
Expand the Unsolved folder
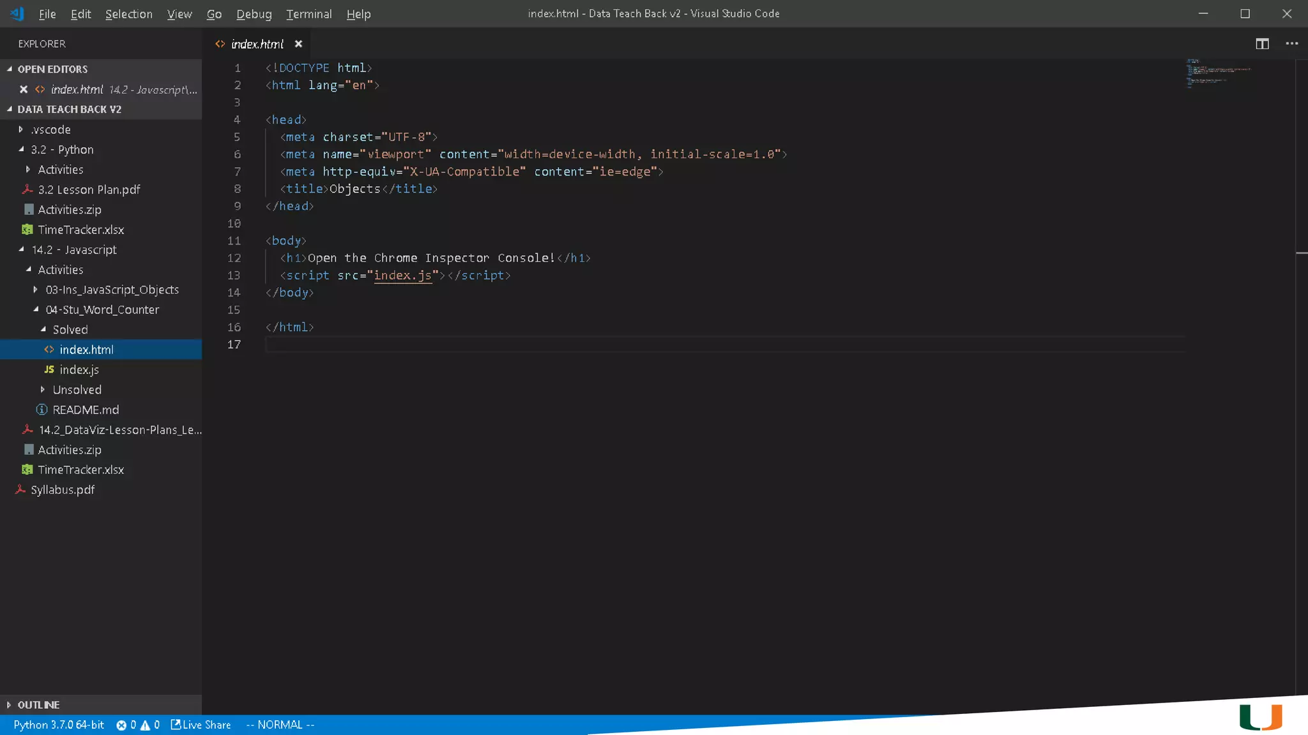[77, 389]
